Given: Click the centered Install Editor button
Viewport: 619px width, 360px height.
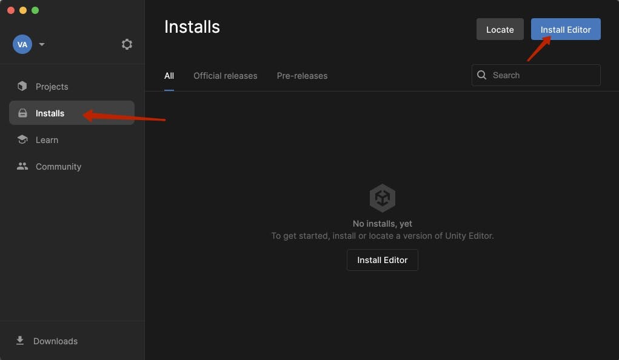Looking at the screenshot, I should click(x=382, y=260).
